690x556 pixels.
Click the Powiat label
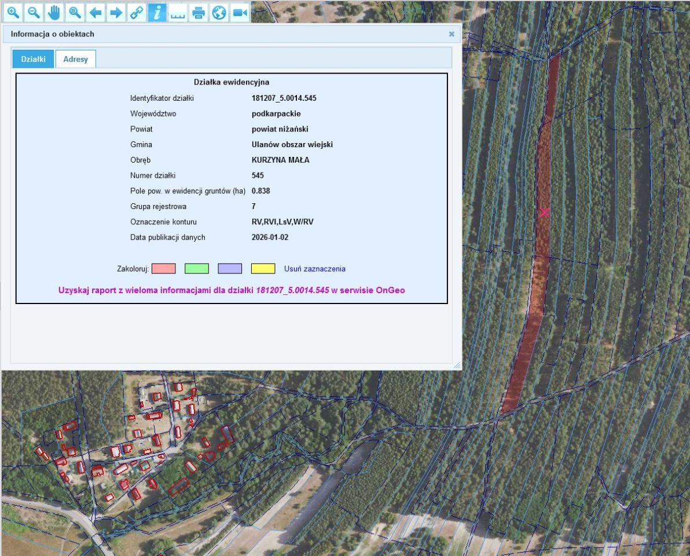pyautogui.click(x=141, y=129)
